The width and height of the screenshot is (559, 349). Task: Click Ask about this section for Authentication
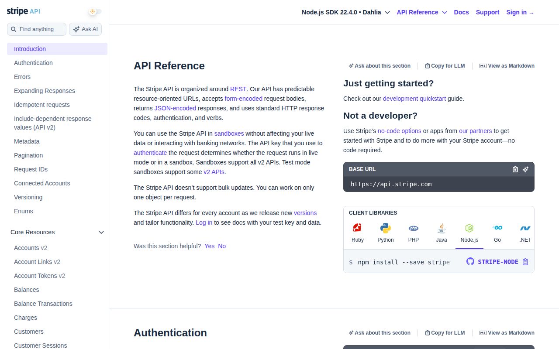(380, 333)
